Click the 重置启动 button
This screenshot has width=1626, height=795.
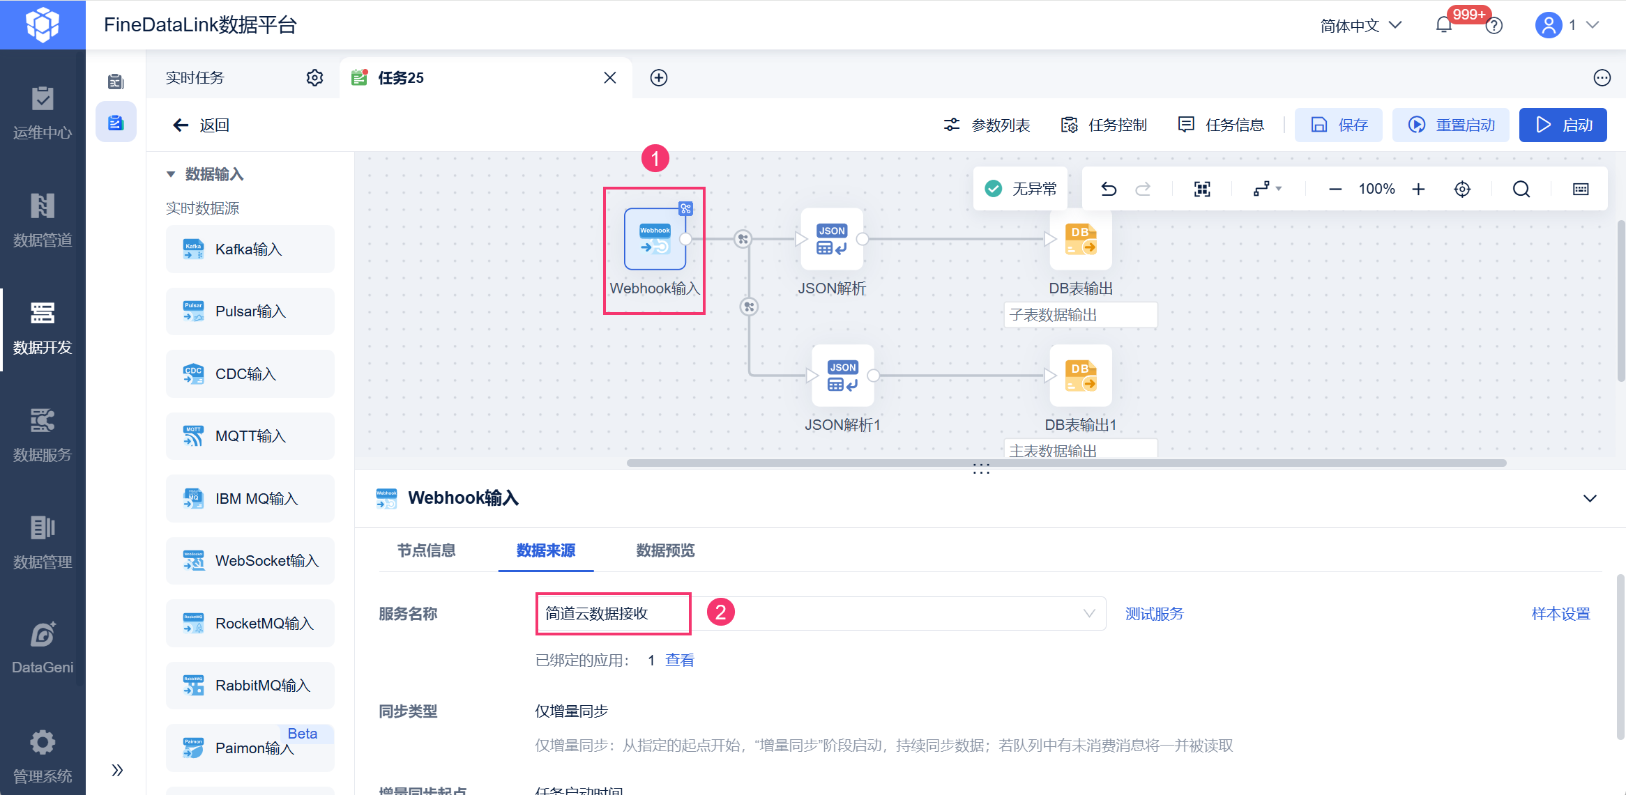pos(1451,125)
